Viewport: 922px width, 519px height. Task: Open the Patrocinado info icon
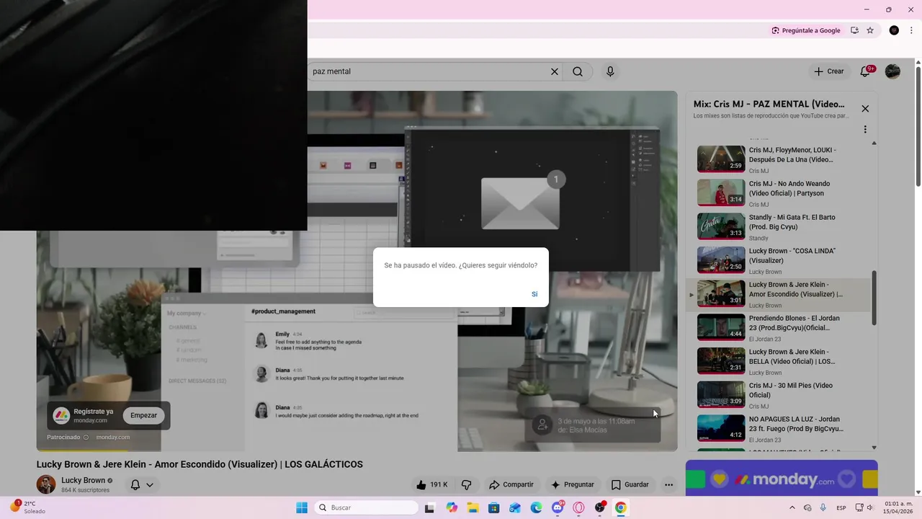click(x=86, y=438)
